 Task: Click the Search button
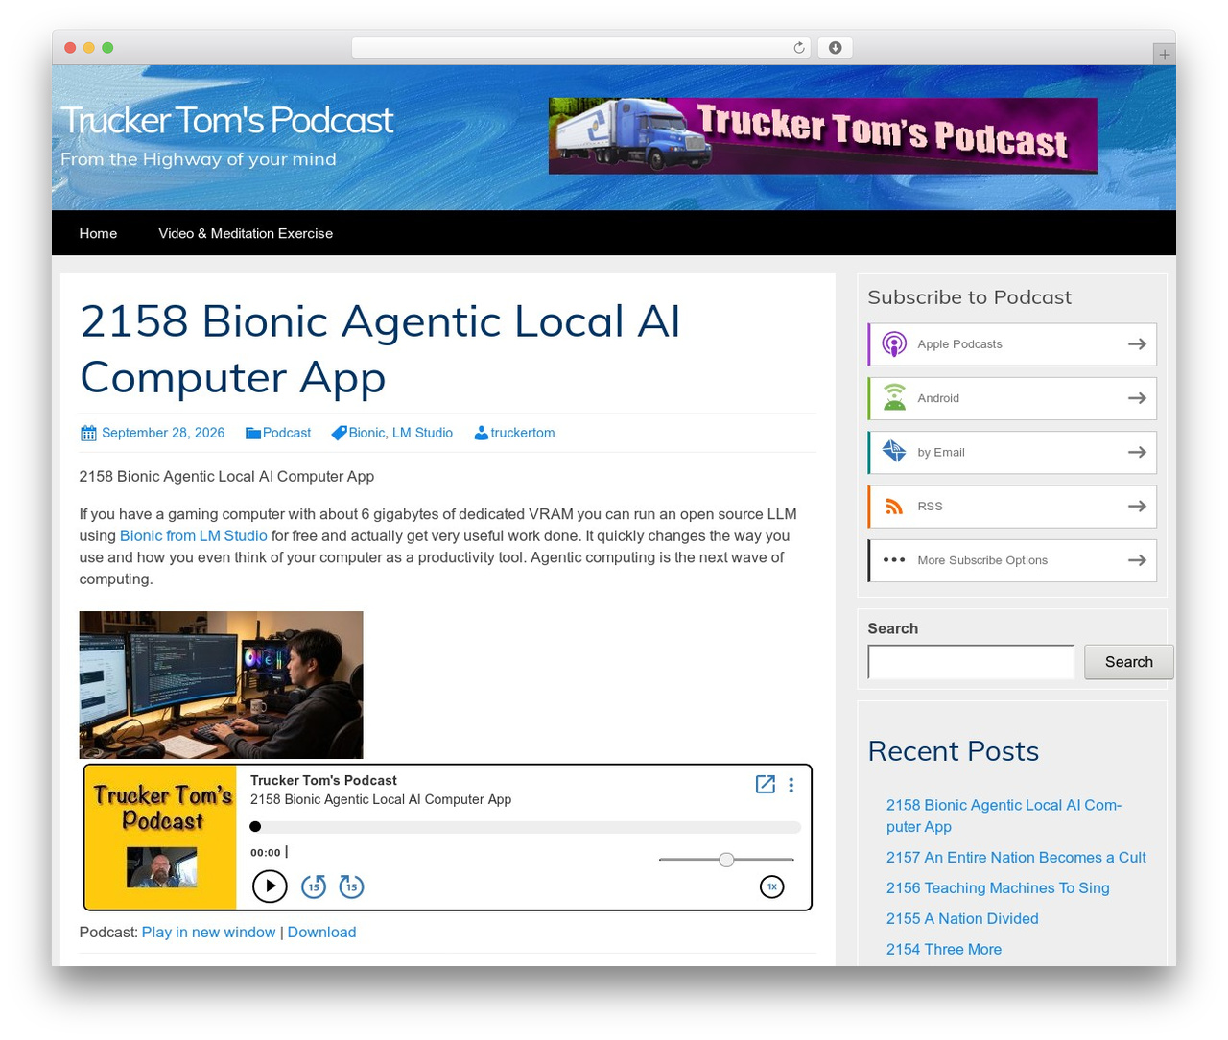click(x=1128, y=662)
